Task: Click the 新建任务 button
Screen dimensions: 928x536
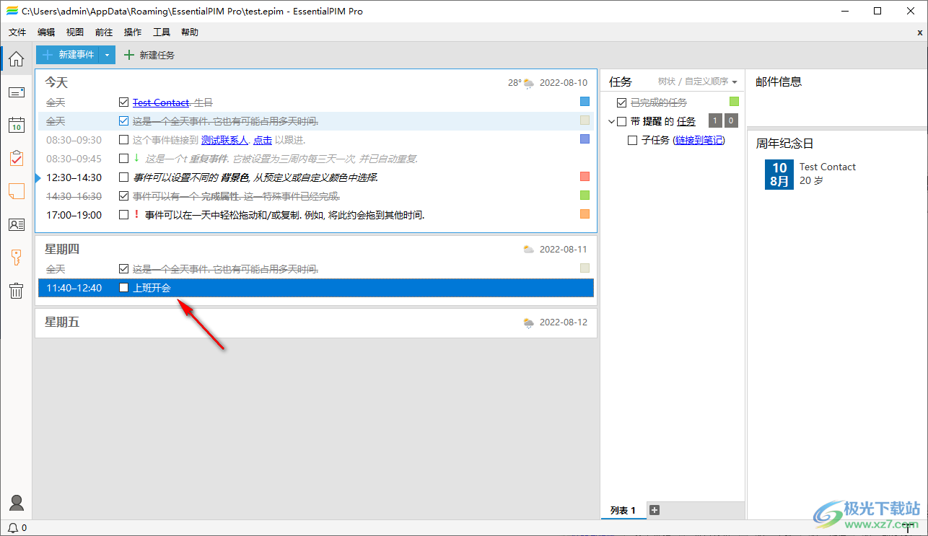Action: click(x=149, y=55)
